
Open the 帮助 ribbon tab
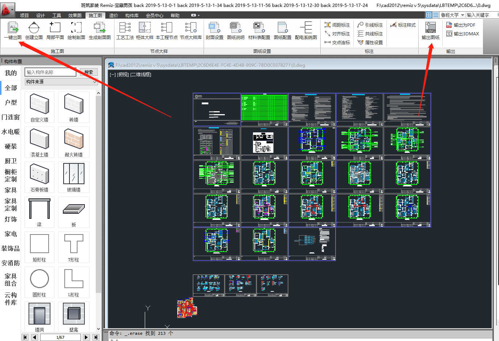point(175,15)
